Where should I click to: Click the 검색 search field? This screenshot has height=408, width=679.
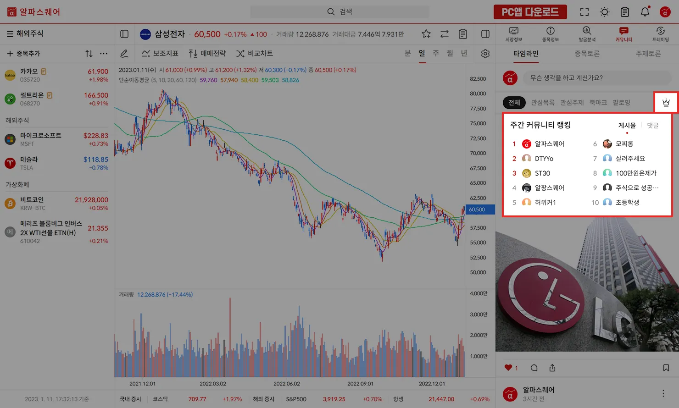[x=339, y=12]
